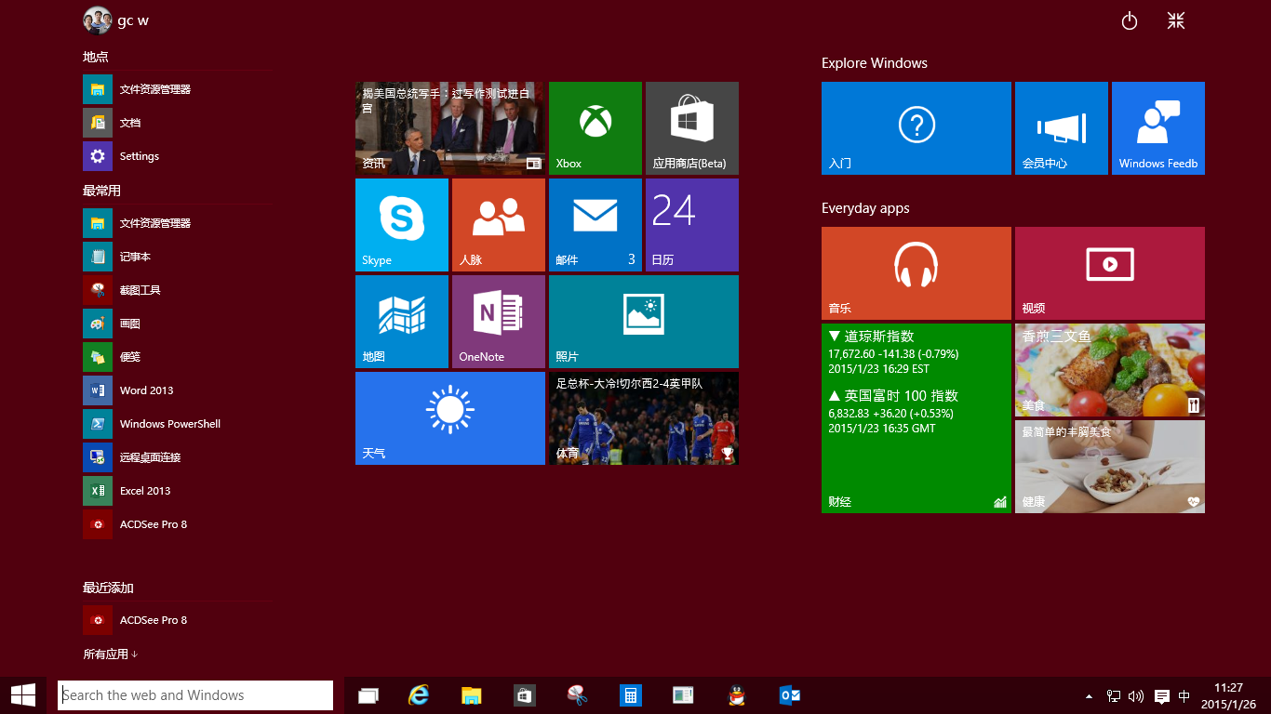Viewport: 1271px width, 714px height.
Task: Open Outlook from the taskbar
Action: [790, 695]
